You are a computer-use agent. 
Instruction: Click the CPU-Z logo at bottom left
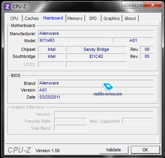coord(19,150)
